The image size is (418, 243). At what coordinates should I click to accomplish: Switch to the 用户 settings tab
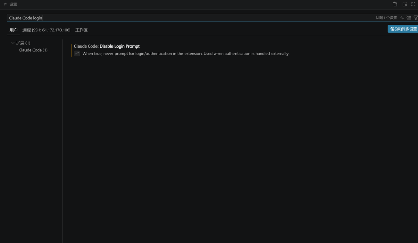pyautogui.click(x=13, y=30)
